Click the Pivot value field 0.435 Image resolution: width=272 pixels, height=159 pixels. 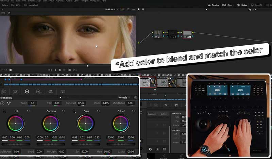click(105, 103)
